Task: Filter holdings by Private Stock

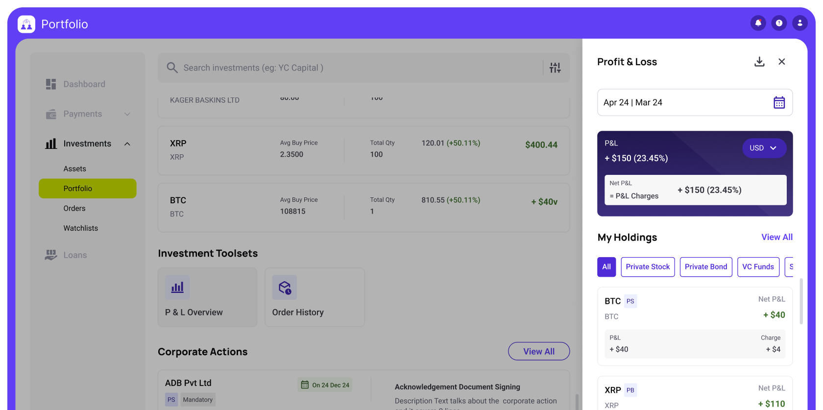Action: coord(648,267)
